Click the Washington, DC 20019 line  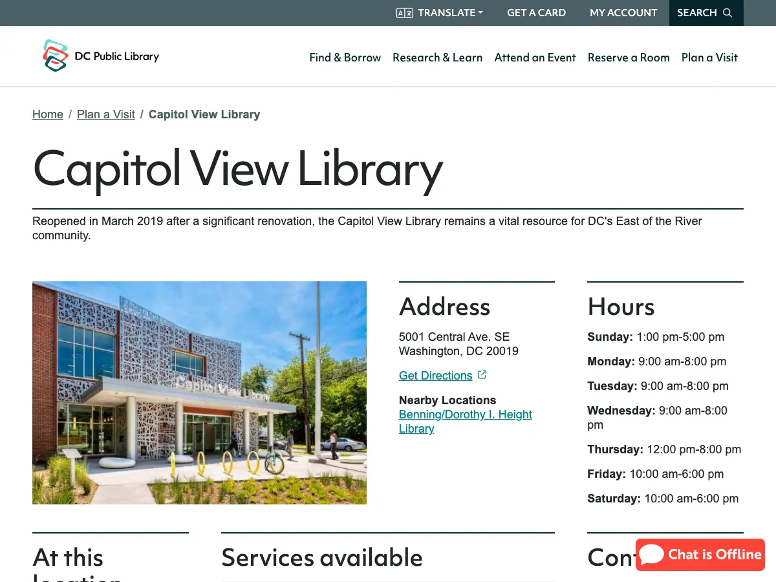pyautogui.click(x=458, y=351)
